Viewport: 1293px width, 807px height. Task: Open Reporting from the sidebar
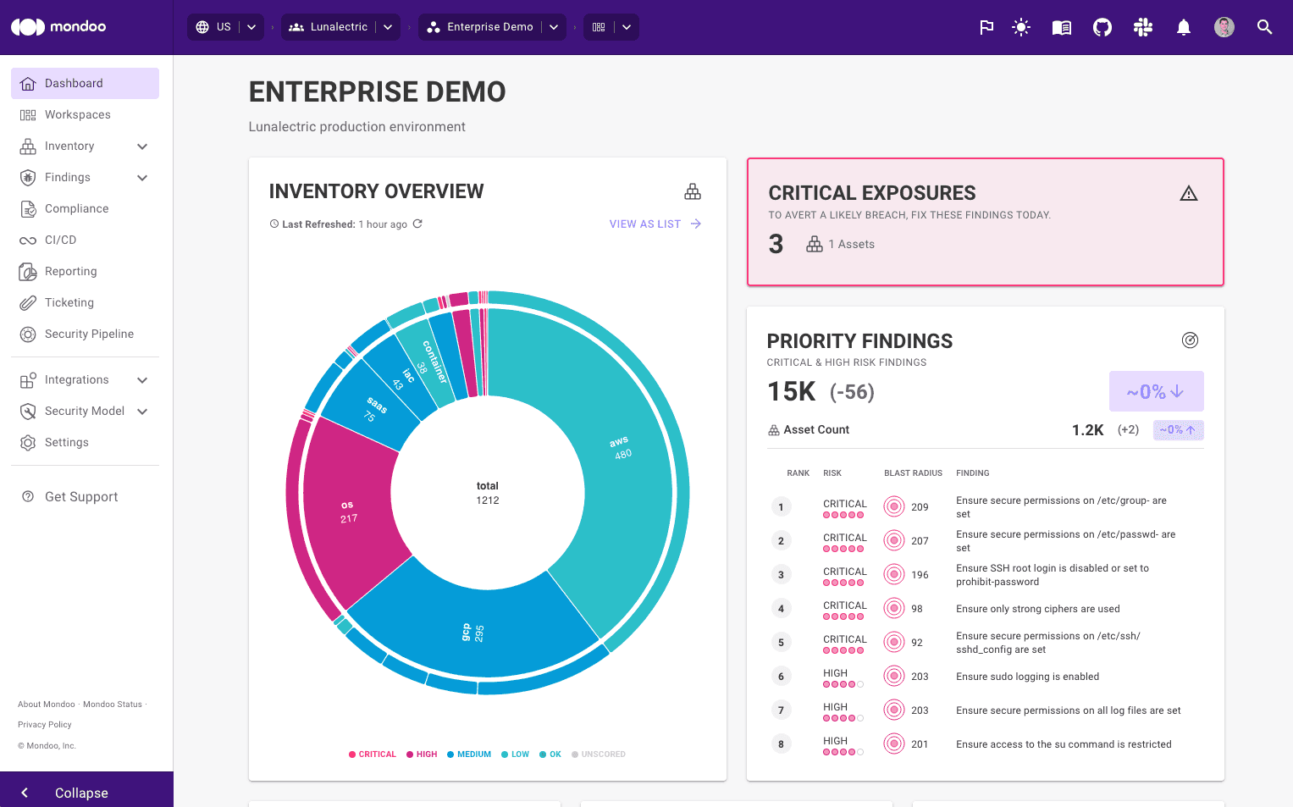(x=69, y=271)
